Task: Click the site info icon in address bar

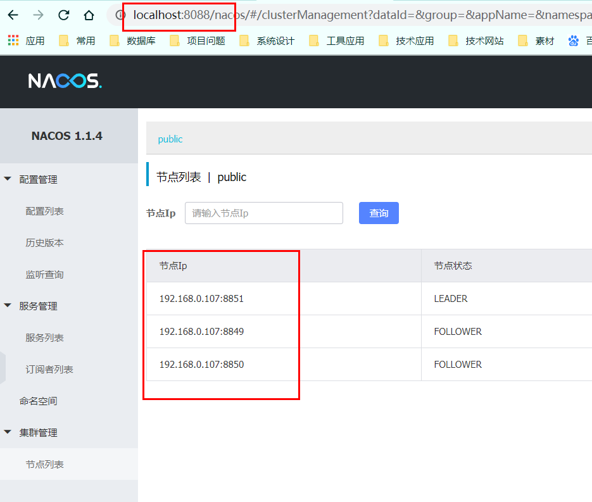Action: point(120,15)
